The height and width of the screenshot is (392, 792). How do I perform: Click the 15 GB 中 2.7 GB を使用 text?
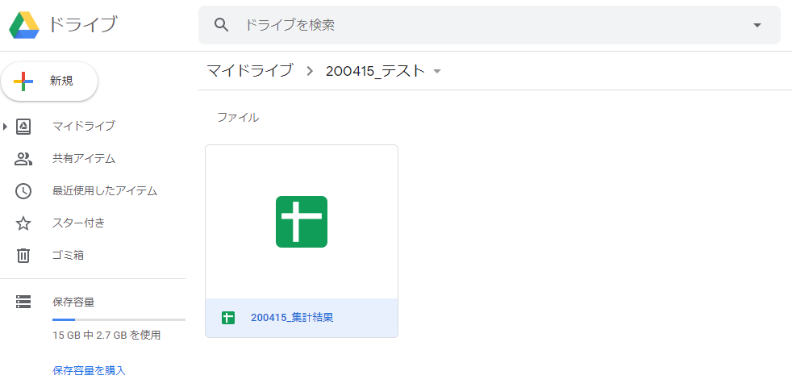pyautogui.click(x=106, y=335)
